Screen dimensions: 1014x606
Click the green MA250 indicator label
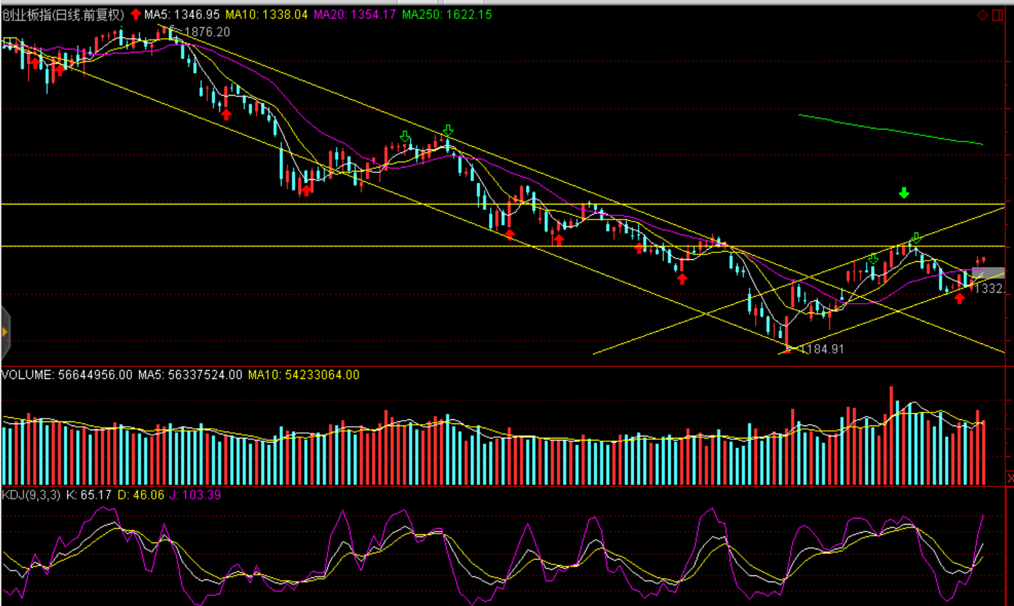pos(446,14)
